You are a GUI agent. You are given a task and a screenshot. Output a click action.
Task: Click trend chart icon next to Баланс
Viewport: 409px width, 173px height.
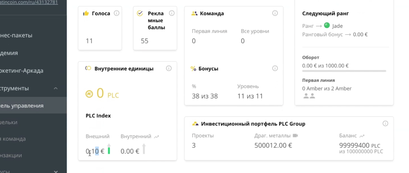[x=362, y=136]
